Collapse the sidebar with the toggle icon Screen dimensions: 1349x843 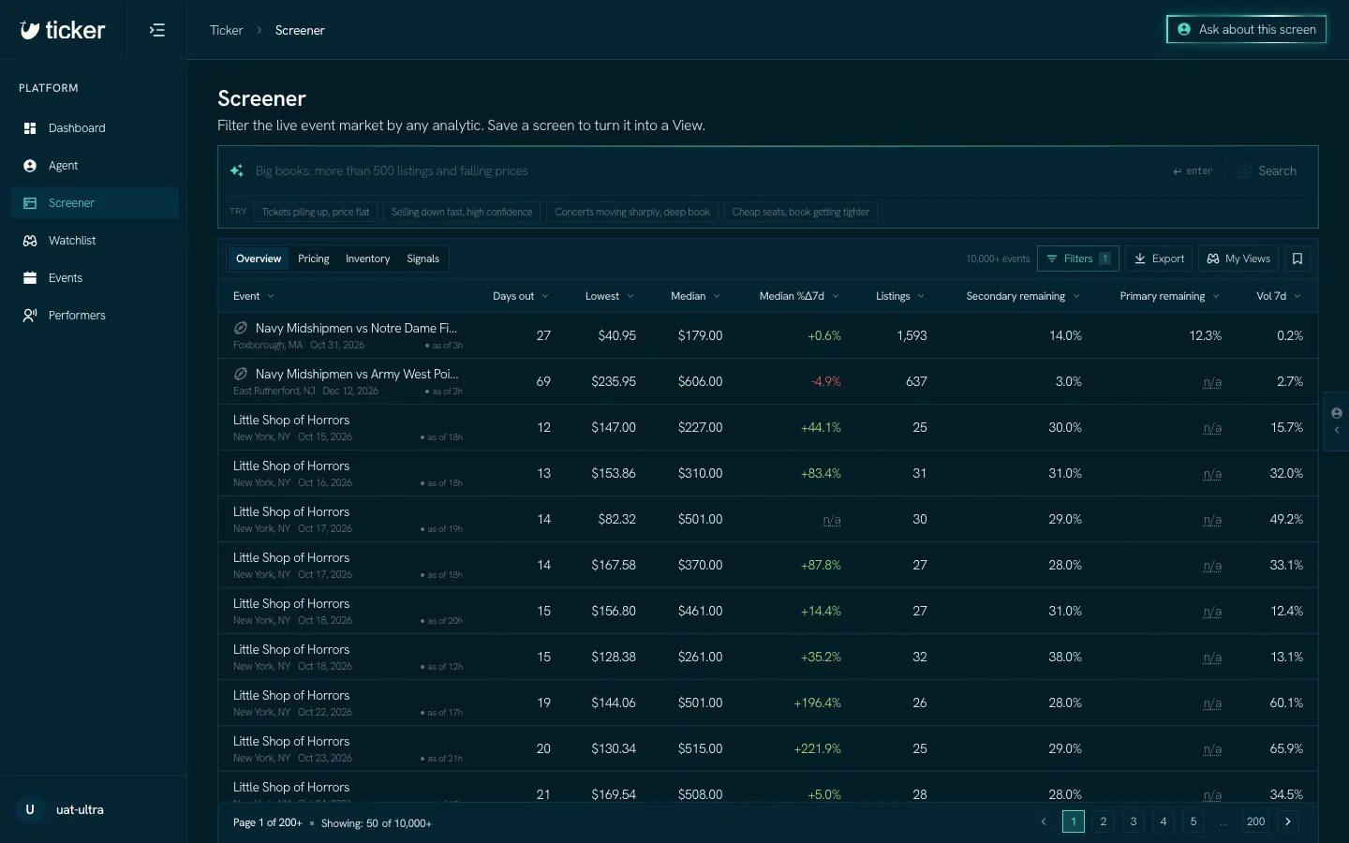(157, 30)
